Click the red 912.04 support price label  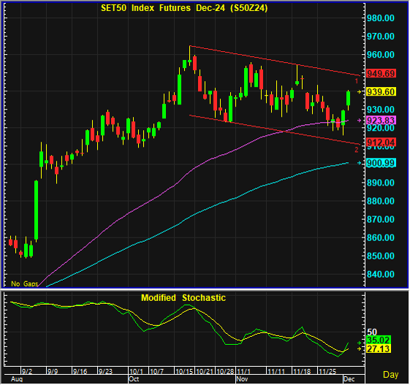coord(381,142)
